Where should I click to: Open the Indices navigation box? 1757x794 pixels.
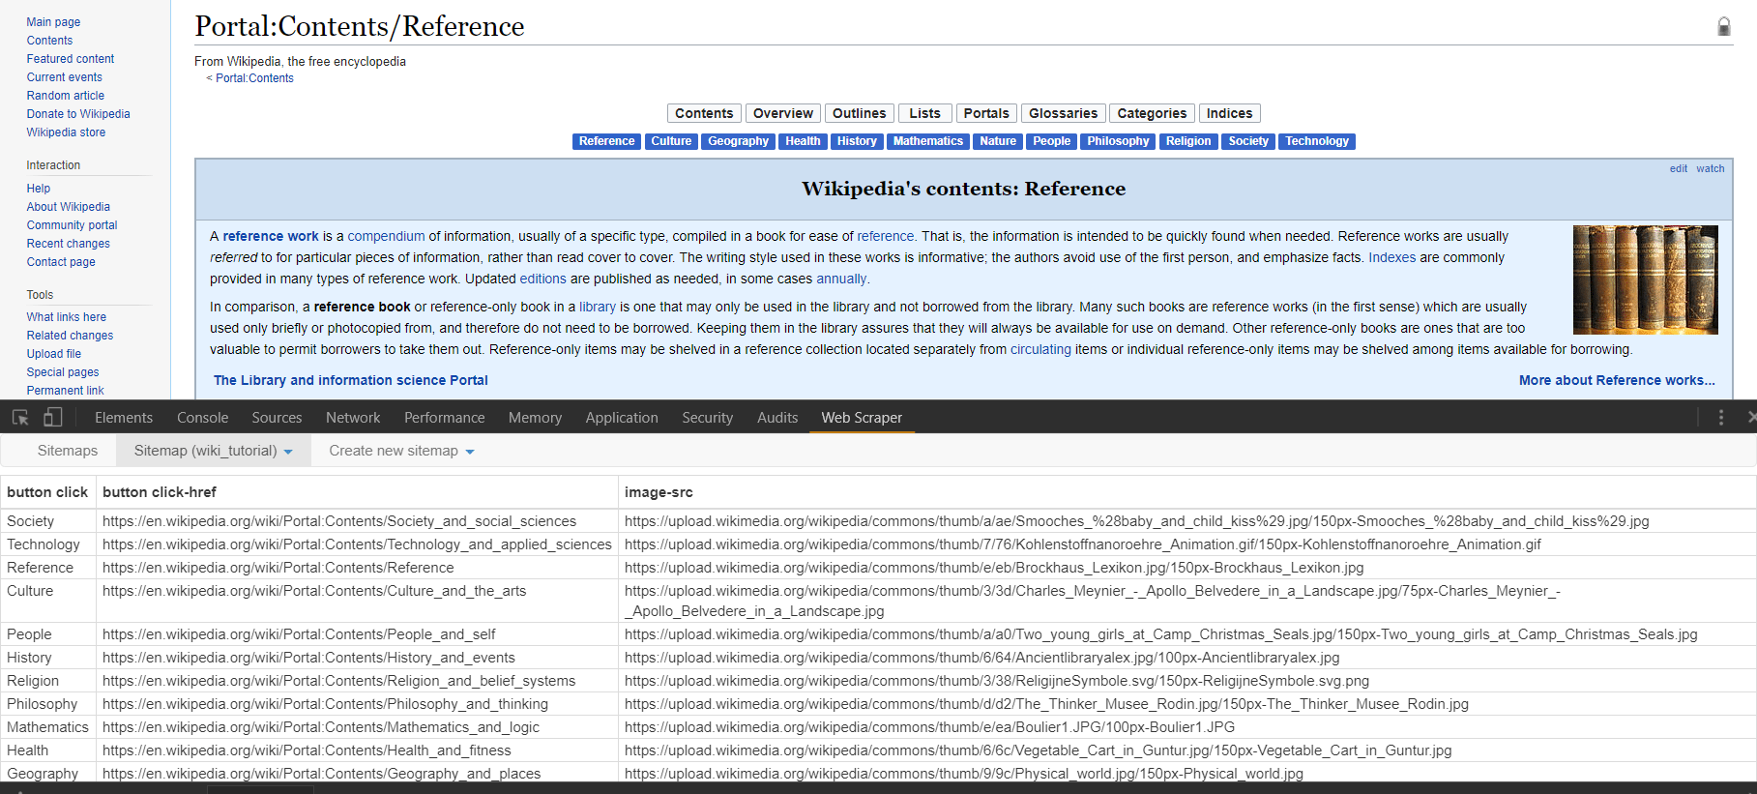pyautogui.click(x=1229, y=113)
